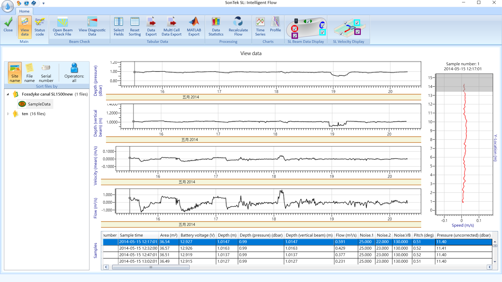The height and width of the screenshot is (282, 502).
Task: Toggle red circle beam checkbox
Action: tap(295, 28)
